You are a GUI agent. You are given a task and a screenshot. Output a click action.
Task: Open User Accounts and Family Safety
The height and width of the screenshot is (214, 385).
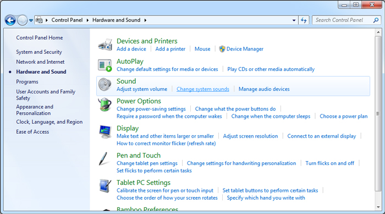[x=46, y=95]
